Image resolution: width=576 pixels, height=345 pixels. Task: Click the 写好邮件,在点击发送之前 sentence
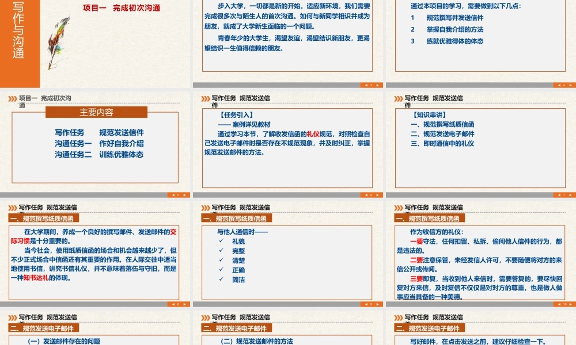477,342
